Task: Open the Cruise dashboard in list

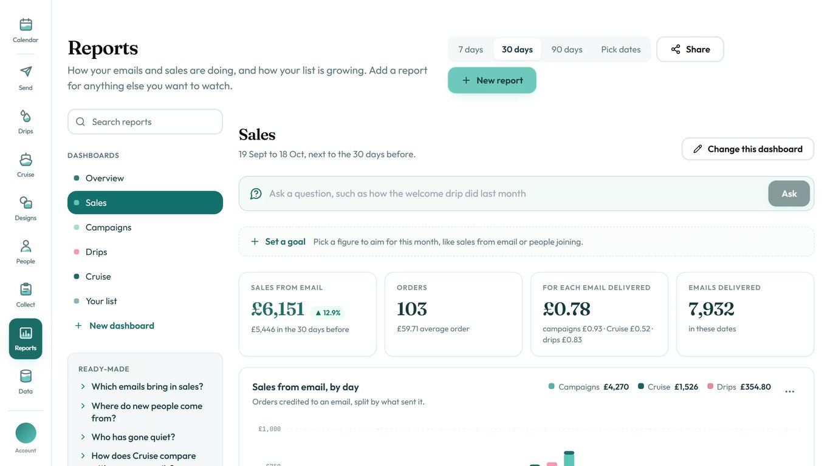Action: coord(145,276)
